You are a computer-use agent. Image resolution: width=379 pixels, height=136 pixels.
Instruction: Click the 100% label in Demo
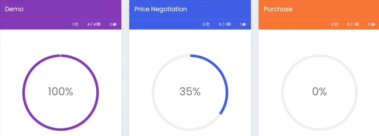61,92
